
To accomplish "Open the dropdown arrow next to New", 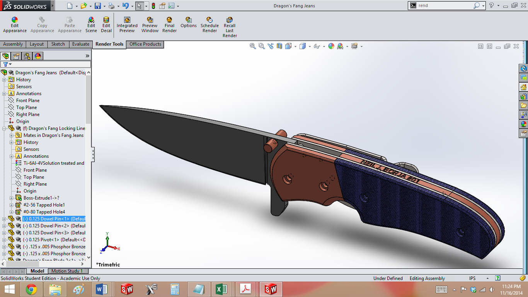I will coord(77,6).
